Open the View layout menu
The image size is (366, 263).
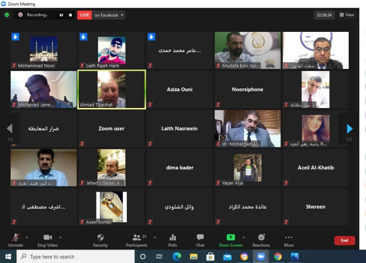click(x=346, y=15)
